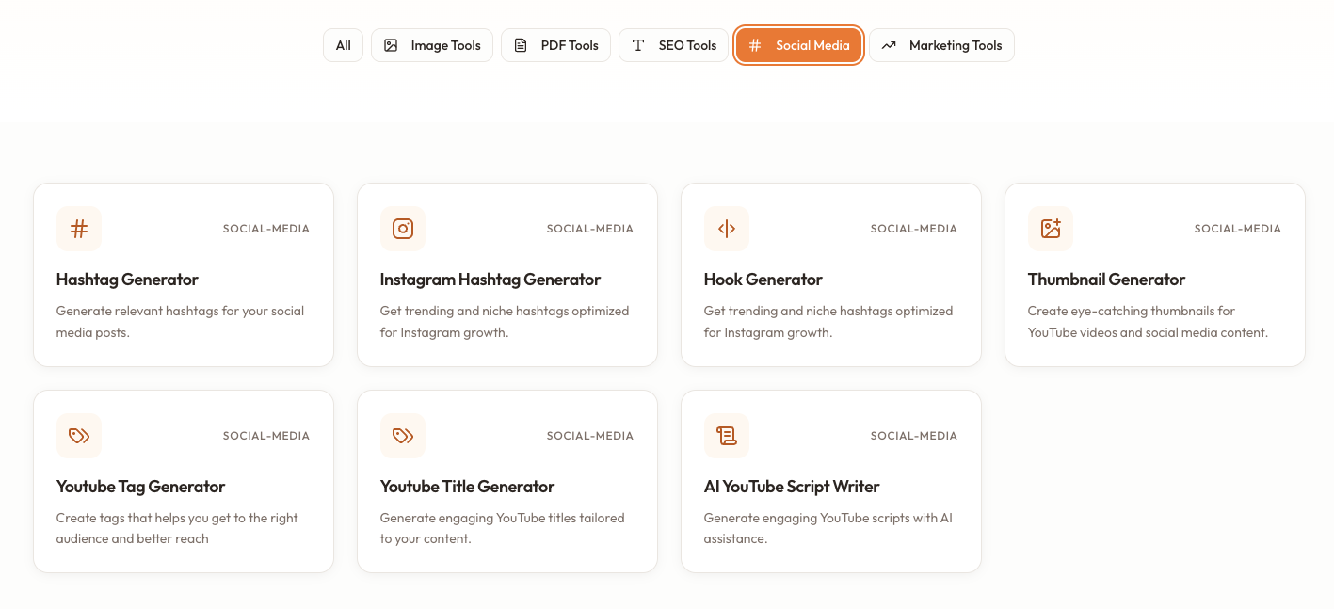Switch to the Image Tools category
Image resolution: width=1334 pixels, height=609 pixels.
point(432,45)
